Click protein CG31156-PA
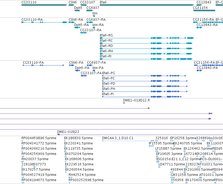 click(204, 65)
